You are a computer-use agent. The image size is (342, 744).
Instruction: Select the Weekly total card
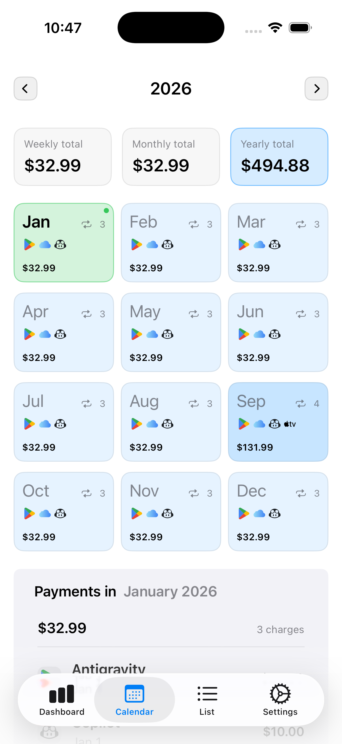[x=63, y=157]
